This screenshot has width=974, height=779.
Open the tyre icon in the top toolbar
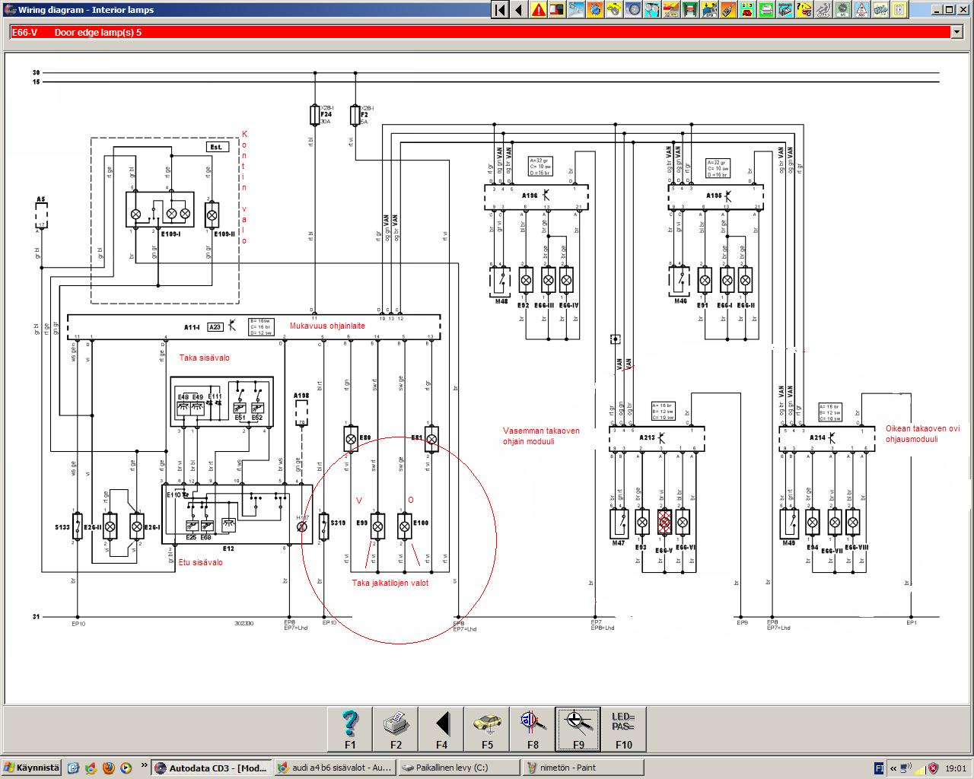click(634, 10)
